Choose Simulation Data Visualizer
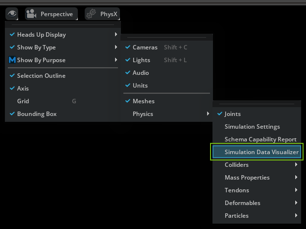This screenshot has width=306, height=229. click(x=257, y=152)
